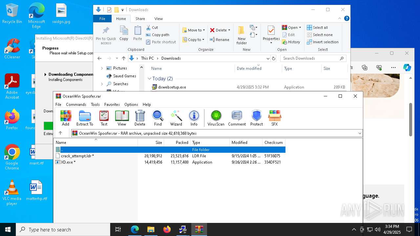
Task: Click Cut in Explorer ribbon
Action: click(152, 28)
